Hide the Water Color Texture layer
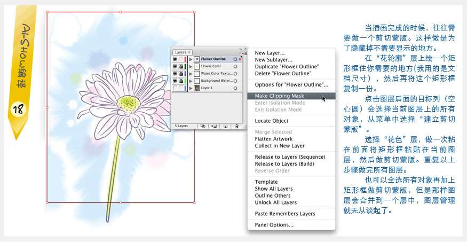 tap(175, 74)
